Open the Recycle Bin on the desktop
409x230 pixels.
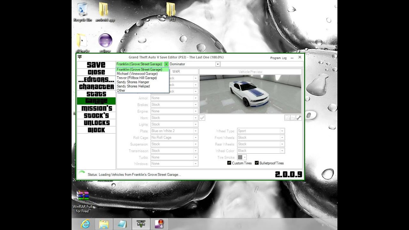pos(82,12)
